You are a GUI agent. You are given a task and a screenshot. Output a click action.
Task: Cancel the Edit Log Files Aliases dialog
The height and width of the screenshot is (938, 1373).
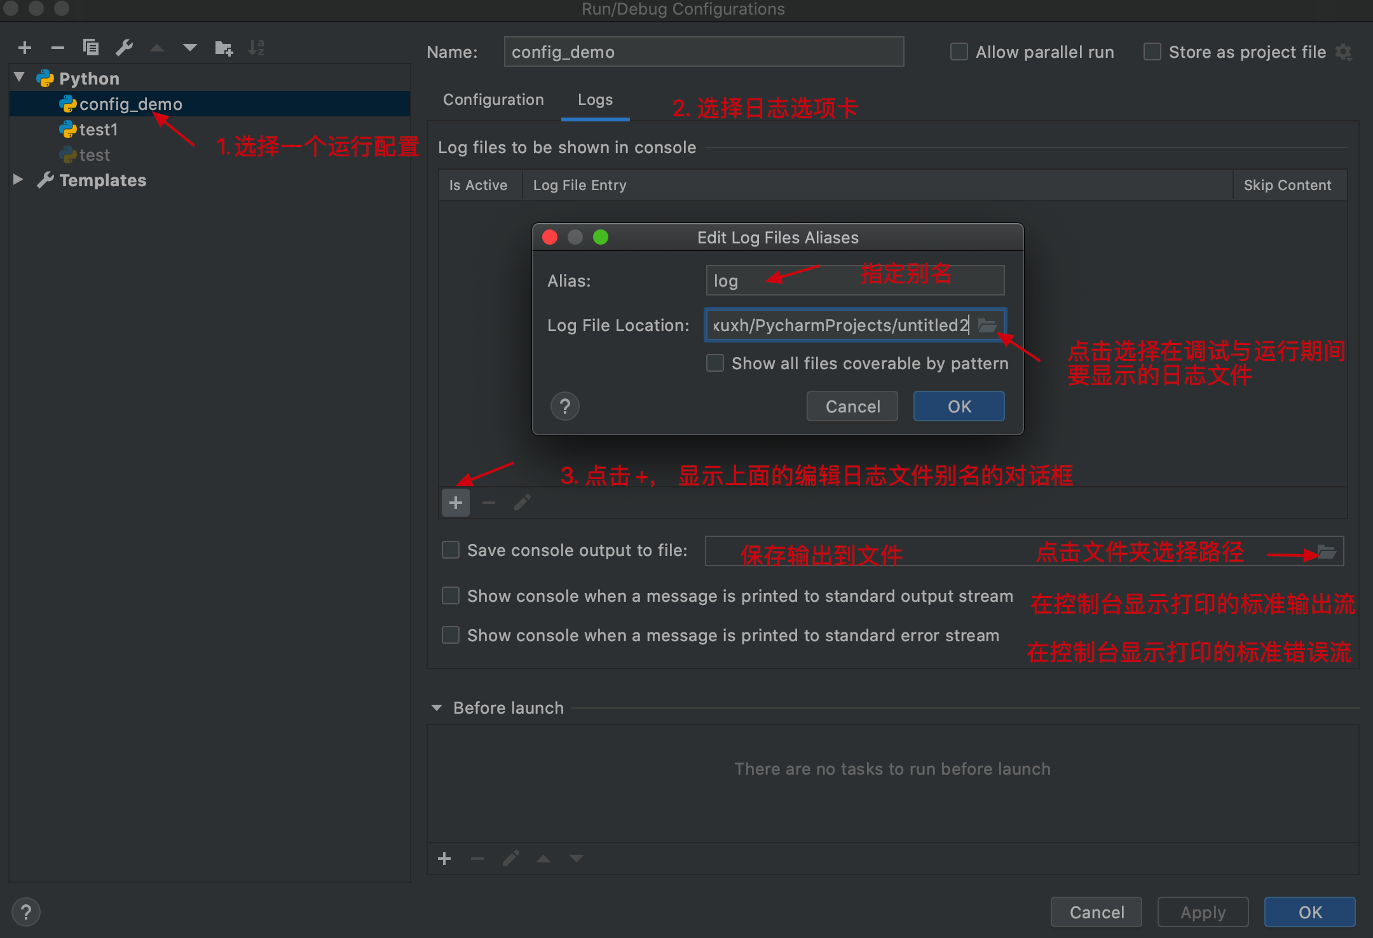852,406
